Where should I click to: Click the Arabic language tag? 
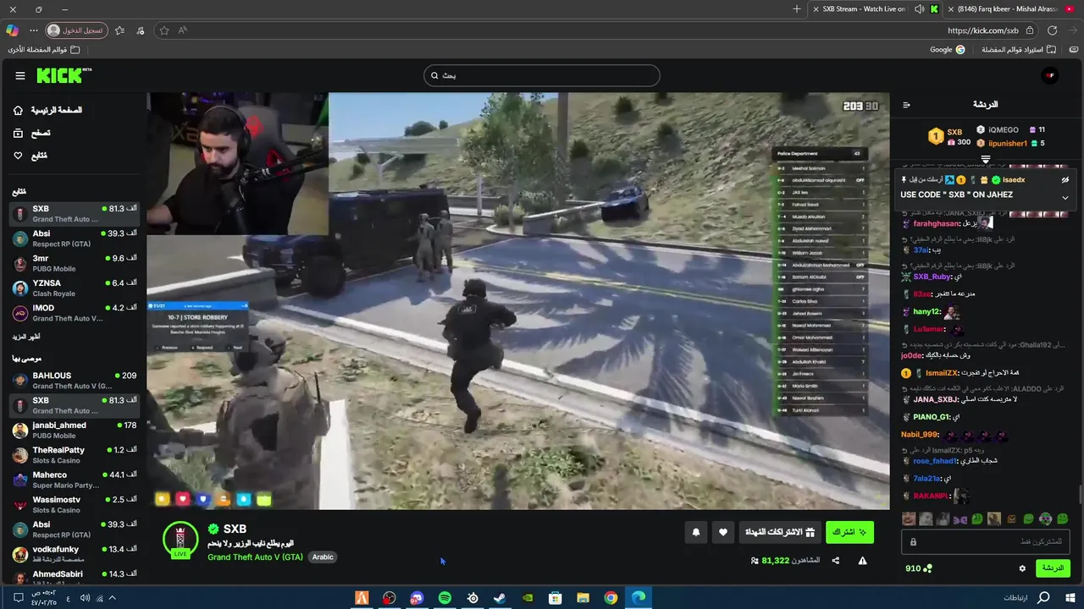click(323, 557)
